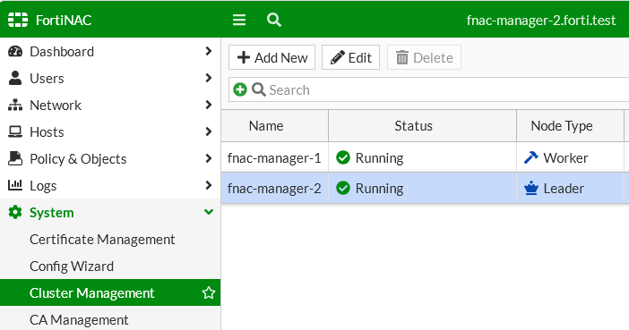This screenshot has height=330, width=629.
Task: Open the Hosts menu item
Action: pos(110,131)
